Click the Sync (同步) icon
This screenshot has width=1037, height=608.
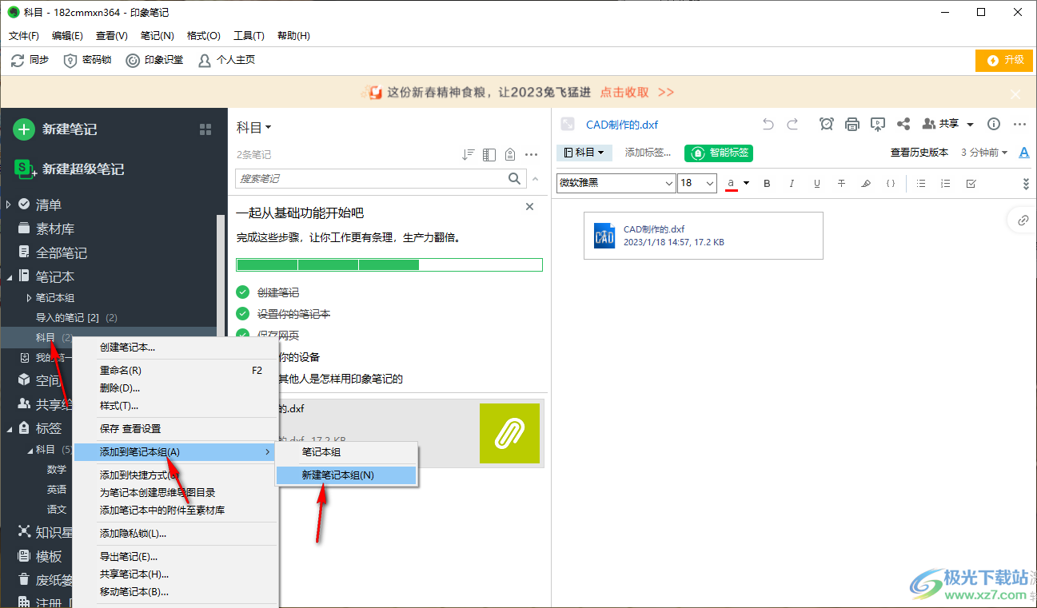click(x=18, y=61)
